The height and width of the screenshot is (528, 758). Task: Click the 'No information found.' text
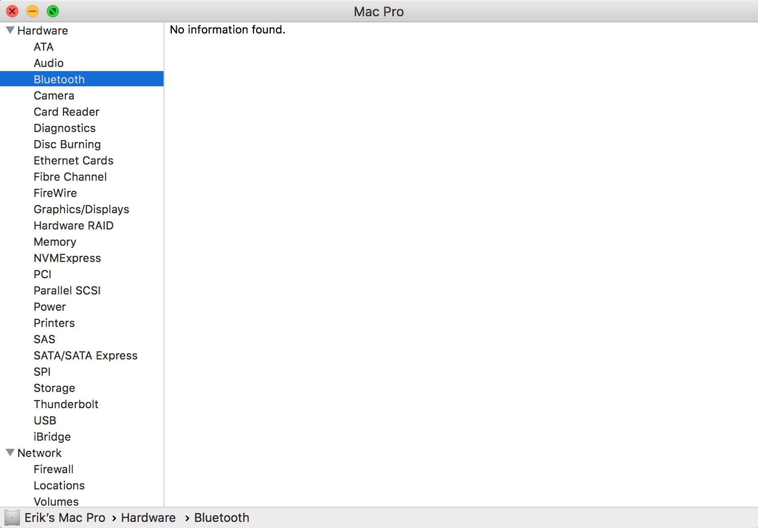(x=228, y=30)
